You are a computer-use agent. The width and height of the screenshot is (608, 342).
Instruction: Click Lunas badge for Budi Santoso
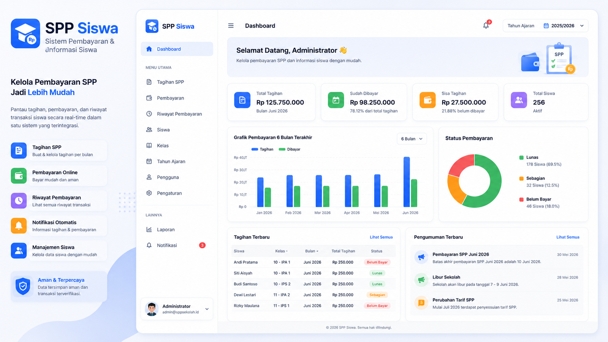click(377, 284)
